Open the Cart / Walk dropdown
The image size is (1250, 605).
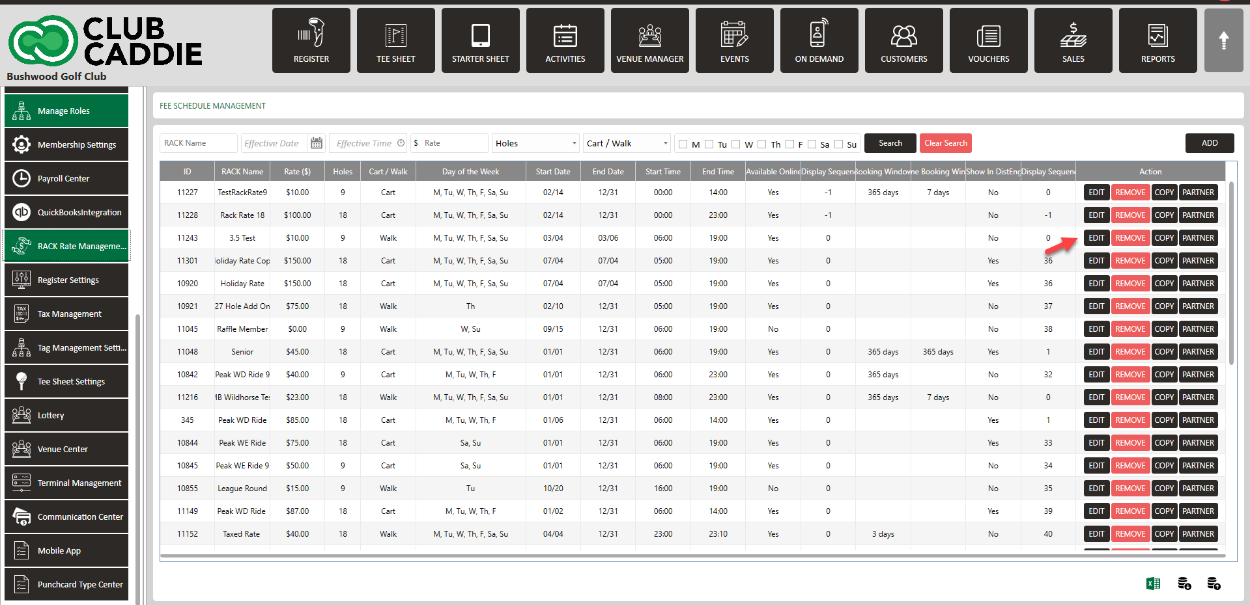coord(627,143)
